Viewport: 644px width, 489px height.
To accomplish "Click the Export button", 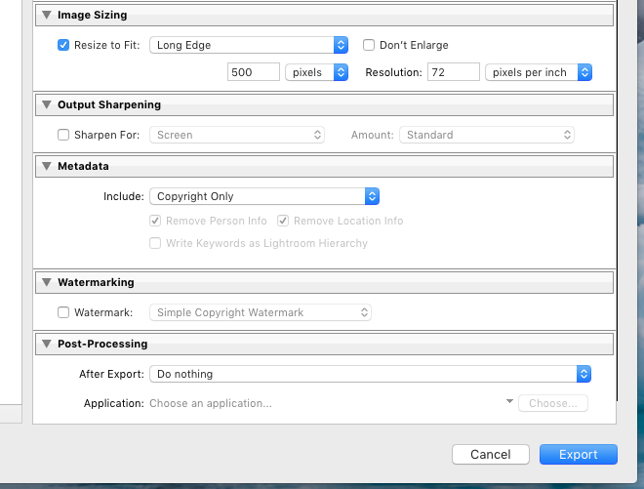I will pos(579,455).
